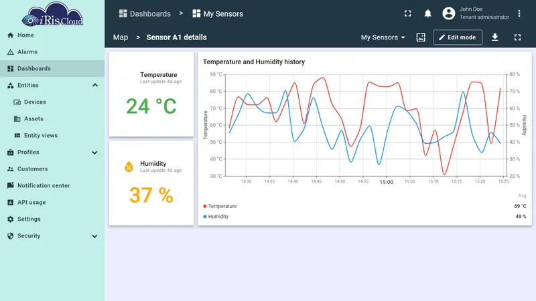Click the Home house icon
The width and height of the screenshot is (536, 301).
point(10,35)
